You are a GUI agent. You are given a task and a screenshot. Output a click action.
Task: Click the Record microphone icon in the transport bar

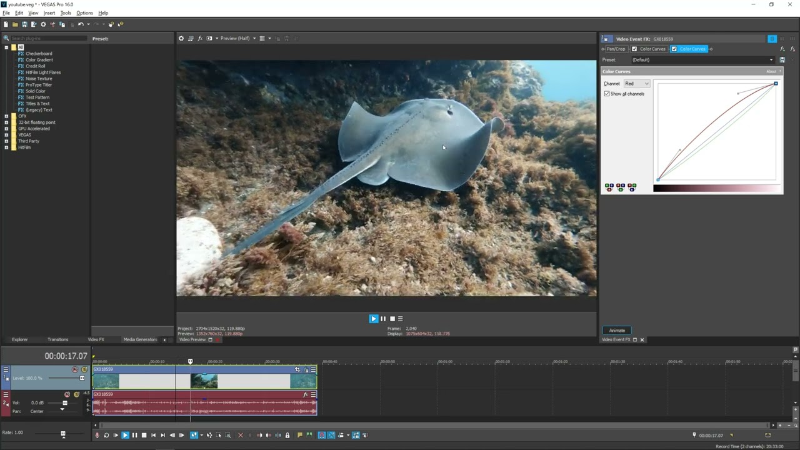(x=97, y=435)
